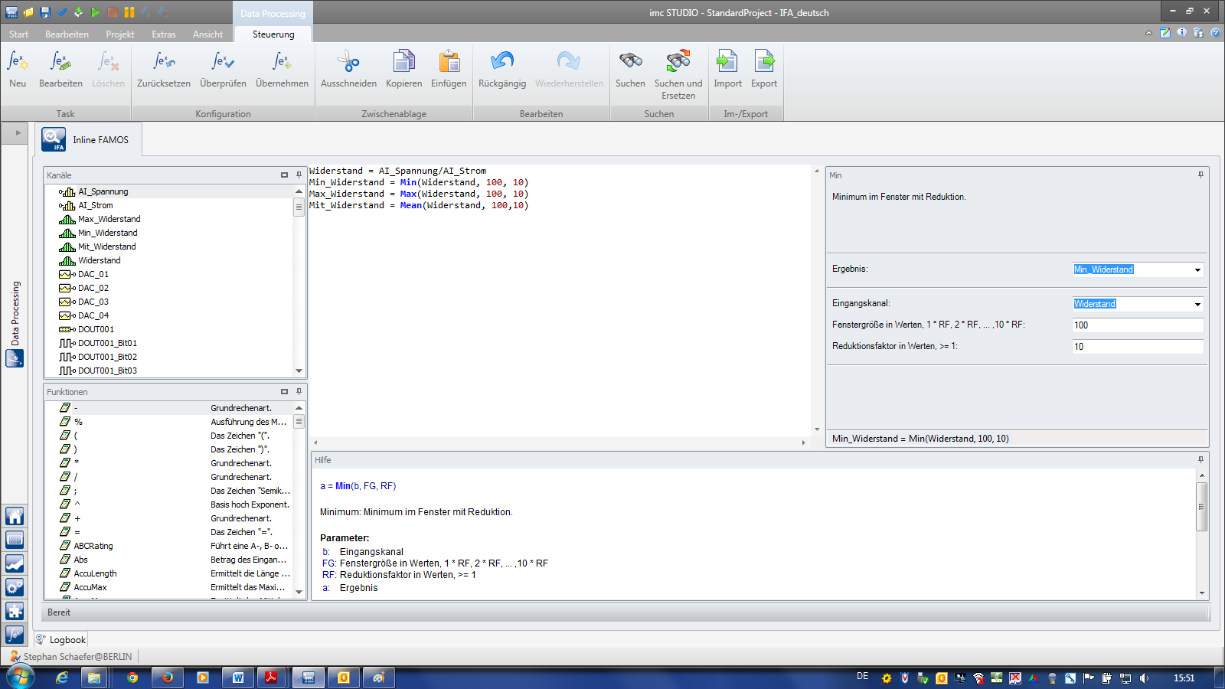Click the Export icon in ribbon
1225x689 pixels.
click(x=764, y=62)
